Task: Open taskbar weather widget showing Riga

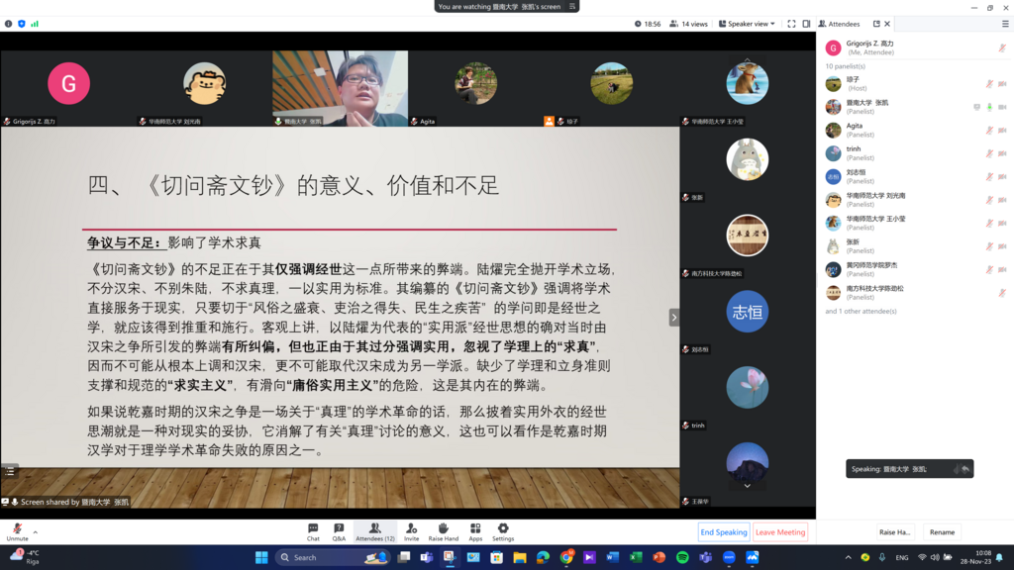Action: tap(25, 557)
